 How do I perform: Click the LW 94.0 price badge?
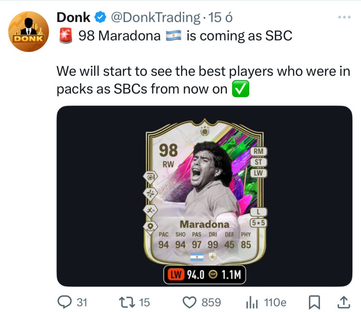tap(205, 275)
